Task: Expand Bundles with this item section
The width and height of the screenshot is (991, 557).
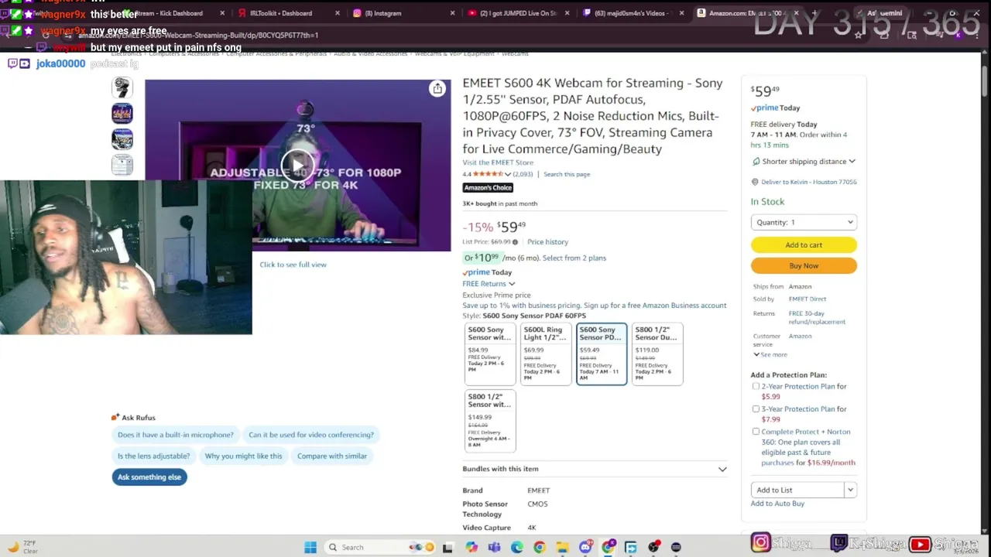Action: point(595,469)
